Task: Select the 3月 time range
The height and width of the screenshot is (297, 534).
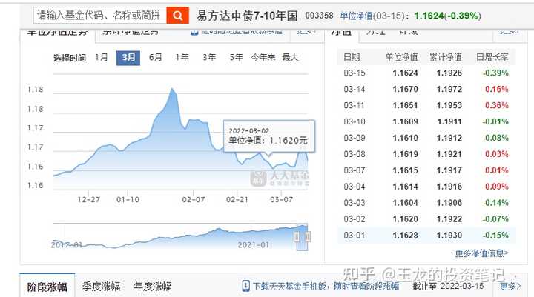Action: [128, 58]
